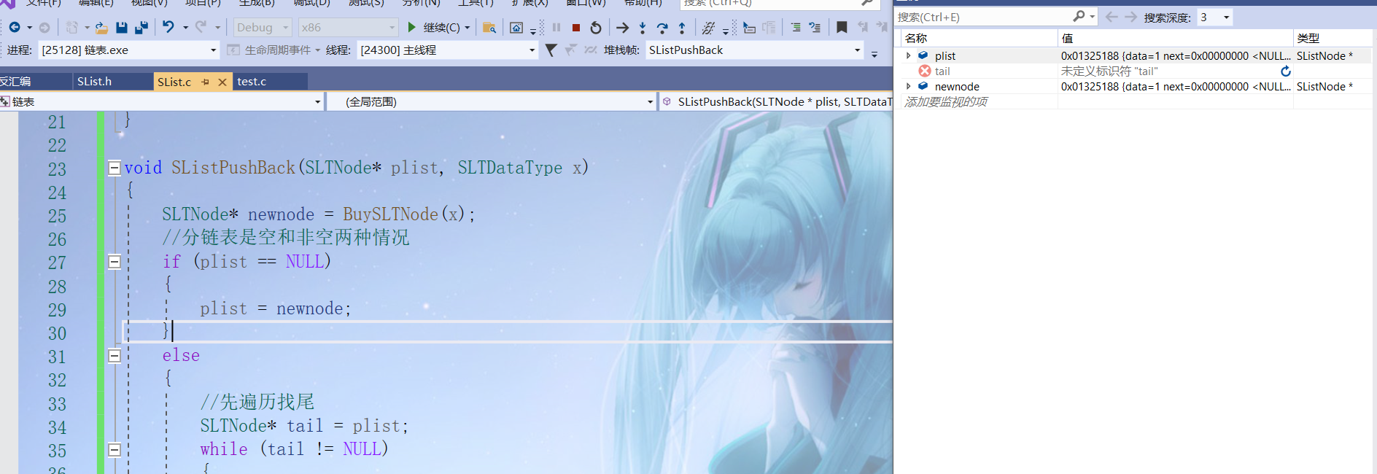Go to the next watch search result
Viewport: 1377px width, 474px height.
click(x=1130, y=17)
